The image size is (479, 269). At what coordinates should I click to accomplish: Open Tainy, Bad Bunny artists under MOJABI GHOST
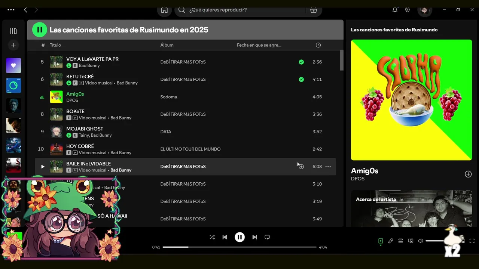[x=95, y=135]
